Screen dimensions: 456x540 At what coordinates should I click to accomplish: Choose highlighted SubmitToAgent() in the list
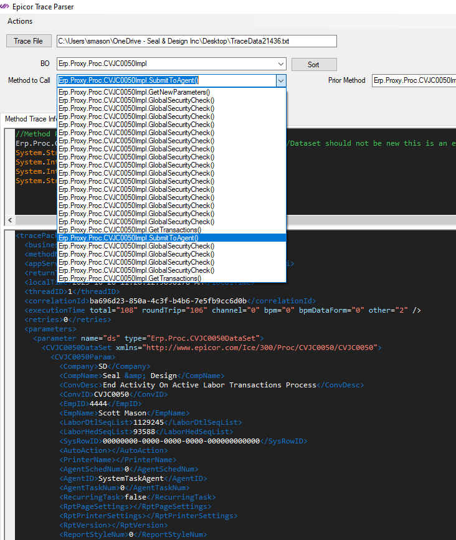(x=128, y=238)
